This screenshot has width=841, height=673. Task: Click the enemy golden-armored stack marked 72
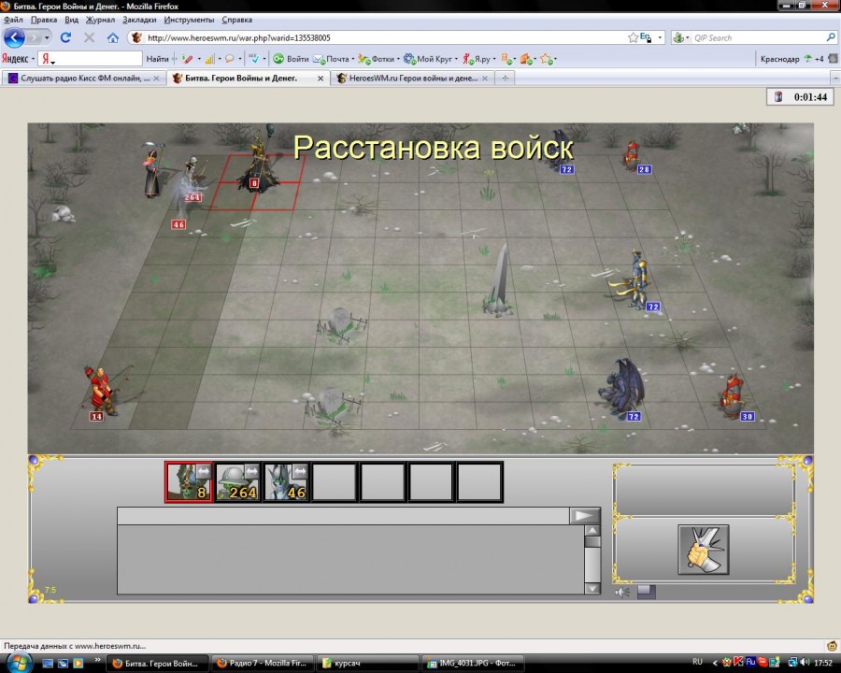tap(635, 279)
